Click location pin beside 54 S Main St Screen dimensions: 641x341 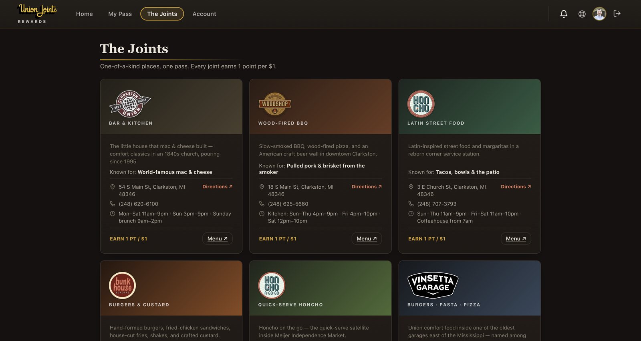tap(113, 187)
